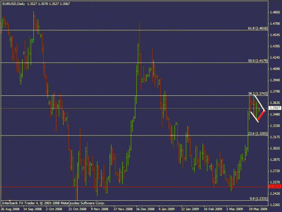Click the 1.2420 price scale label
The image size is (282, 212).
pyautogui.click(x=275, y=193)
